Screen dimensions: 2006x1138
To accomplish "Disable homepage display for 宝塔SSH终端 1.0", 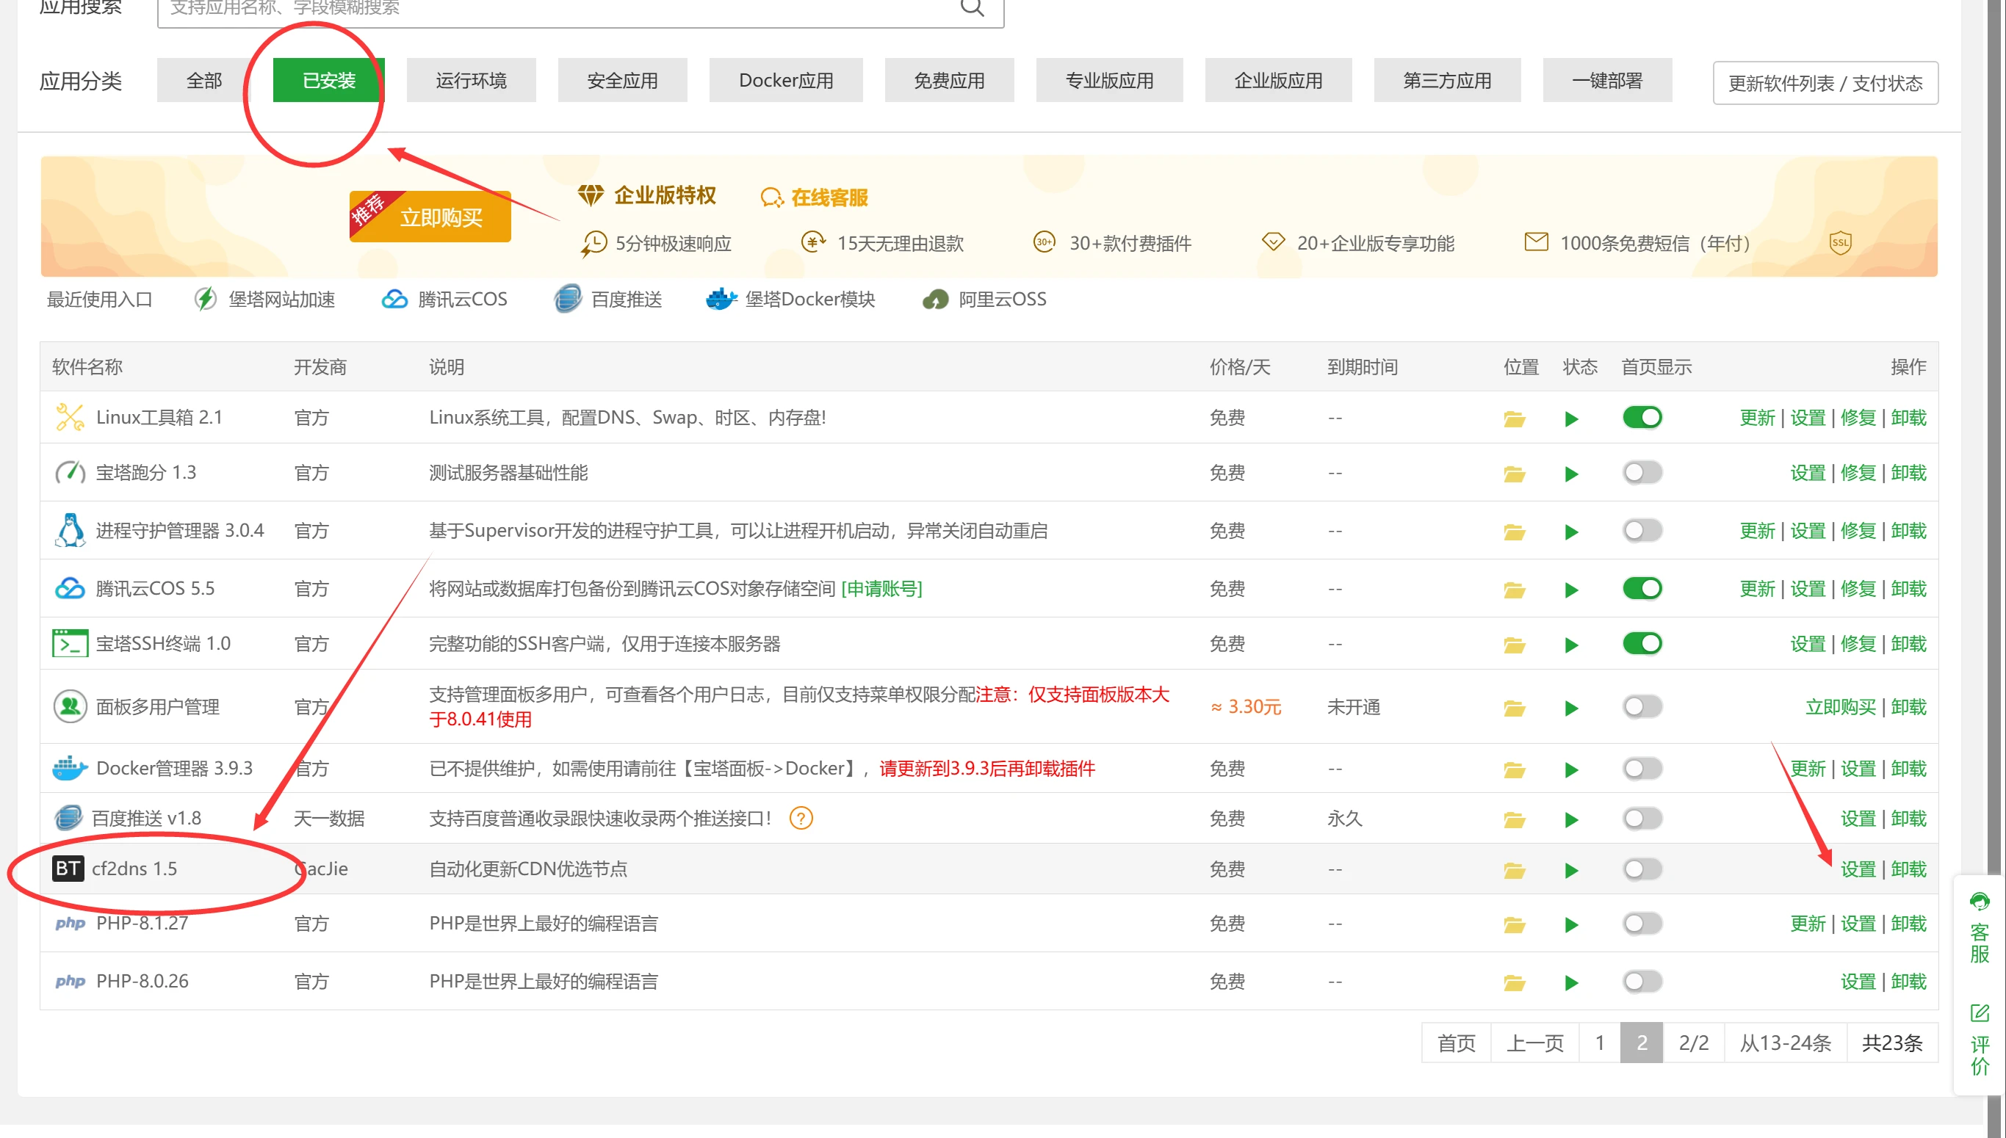I will point(1642,643).
